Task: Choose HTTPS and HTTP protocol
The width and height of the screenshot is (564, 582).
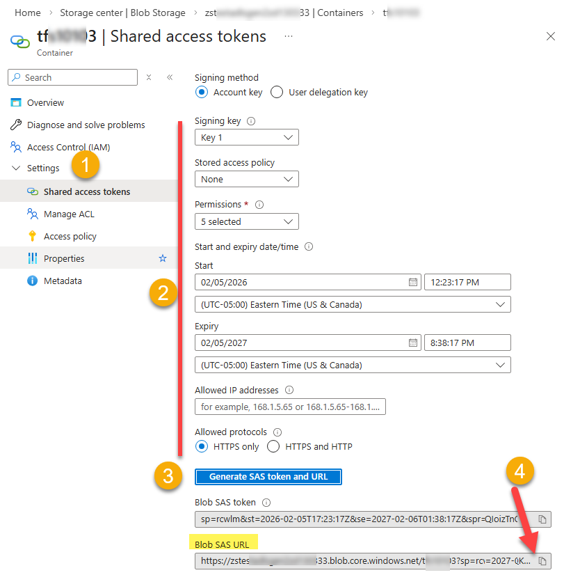Action: (x=273, y=446)
